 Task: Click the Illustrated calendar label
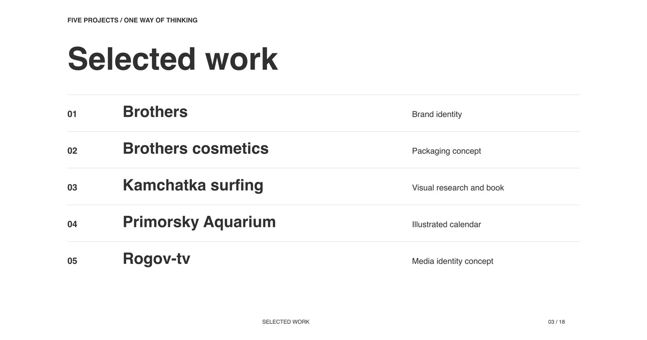pyautogui.click(x=446, y=224)
